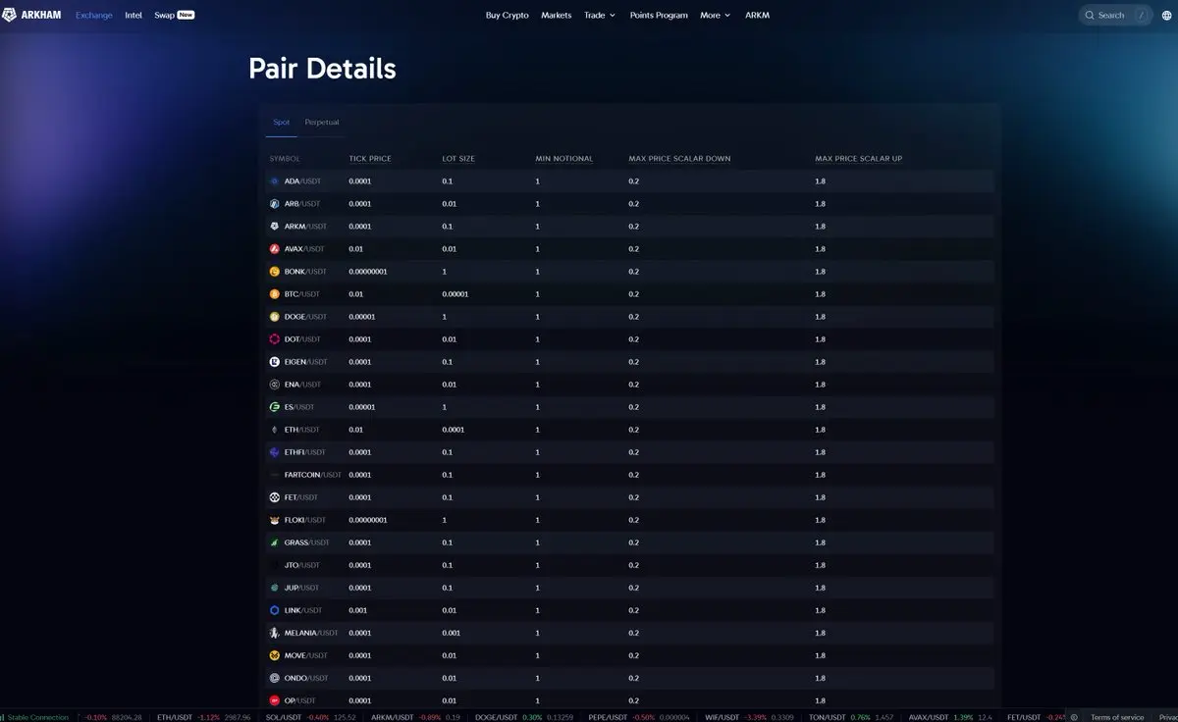Click the SOL/USDT ticker in bottom bar
The width and height of the screenshot is (1178, 722).
310,717
